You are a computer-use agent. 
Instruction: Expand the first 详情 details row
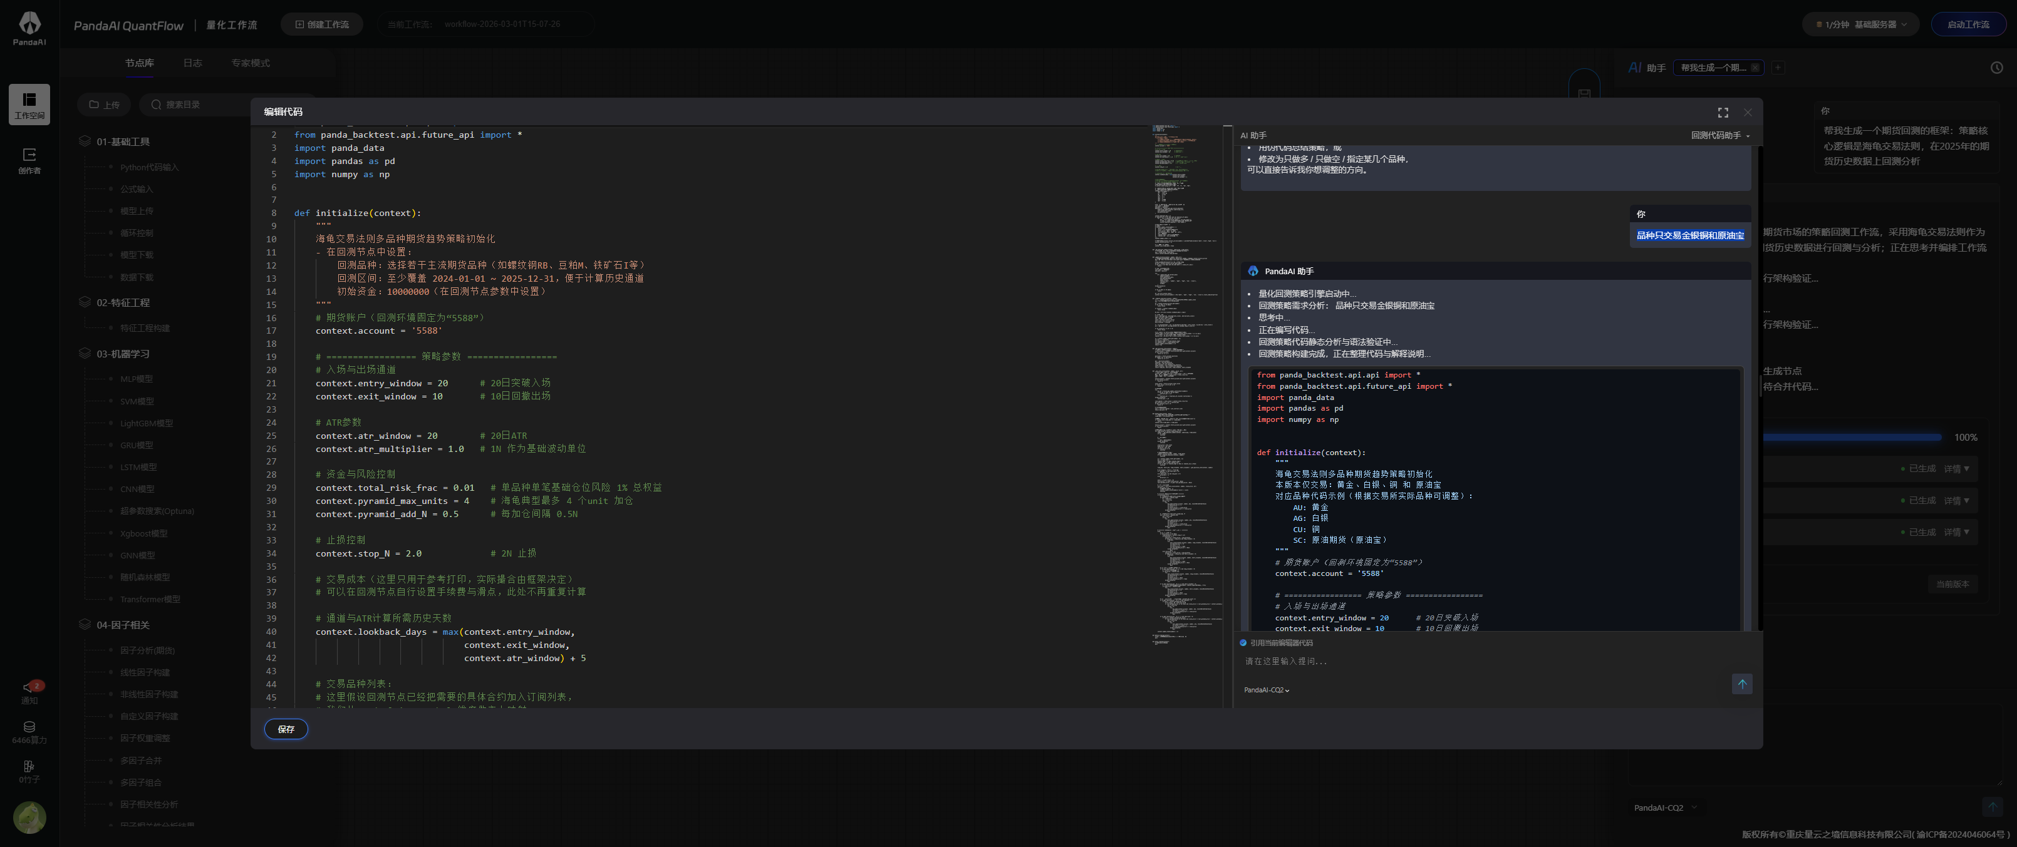1956,469
